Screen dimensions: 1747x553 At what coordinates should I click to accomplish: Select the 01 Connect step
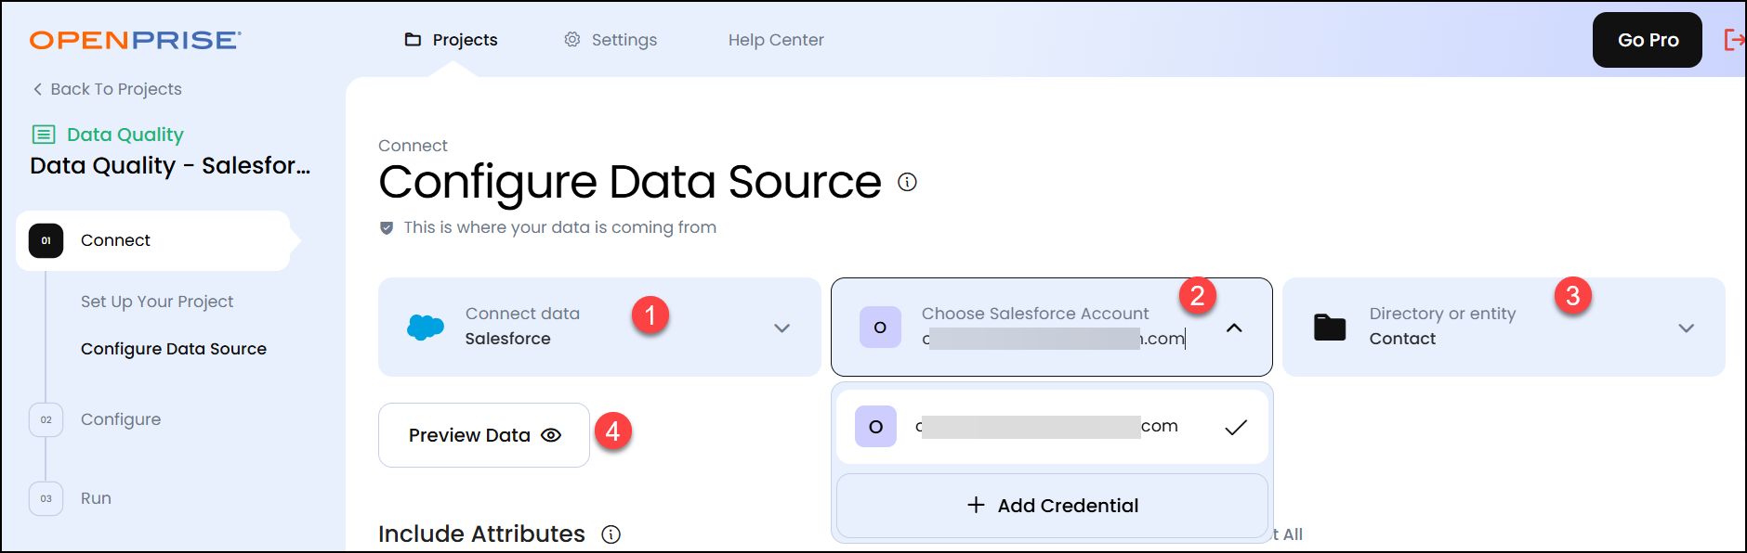[x=153, y=240]
